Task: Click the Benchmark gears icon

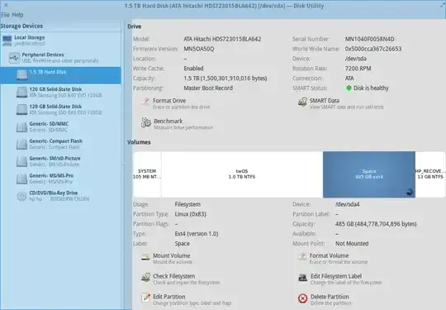Action: coord(146,122)
